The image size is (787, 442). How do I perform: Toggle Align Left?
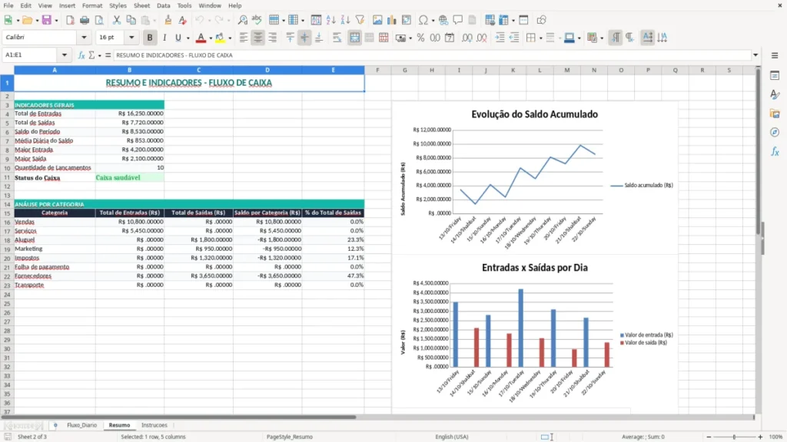point(244,38)
